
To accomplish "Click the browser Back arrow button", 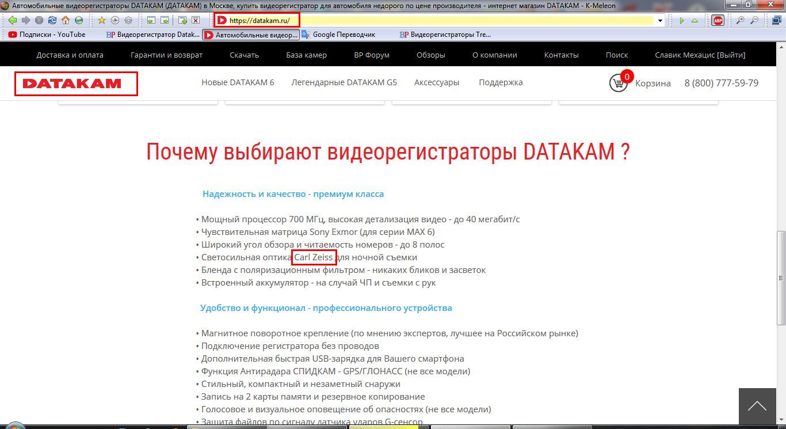I will [12, 20].
